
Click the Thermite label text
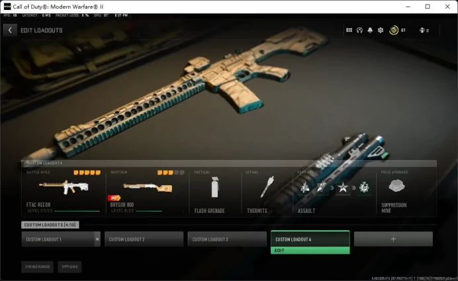tap(257, 211)
